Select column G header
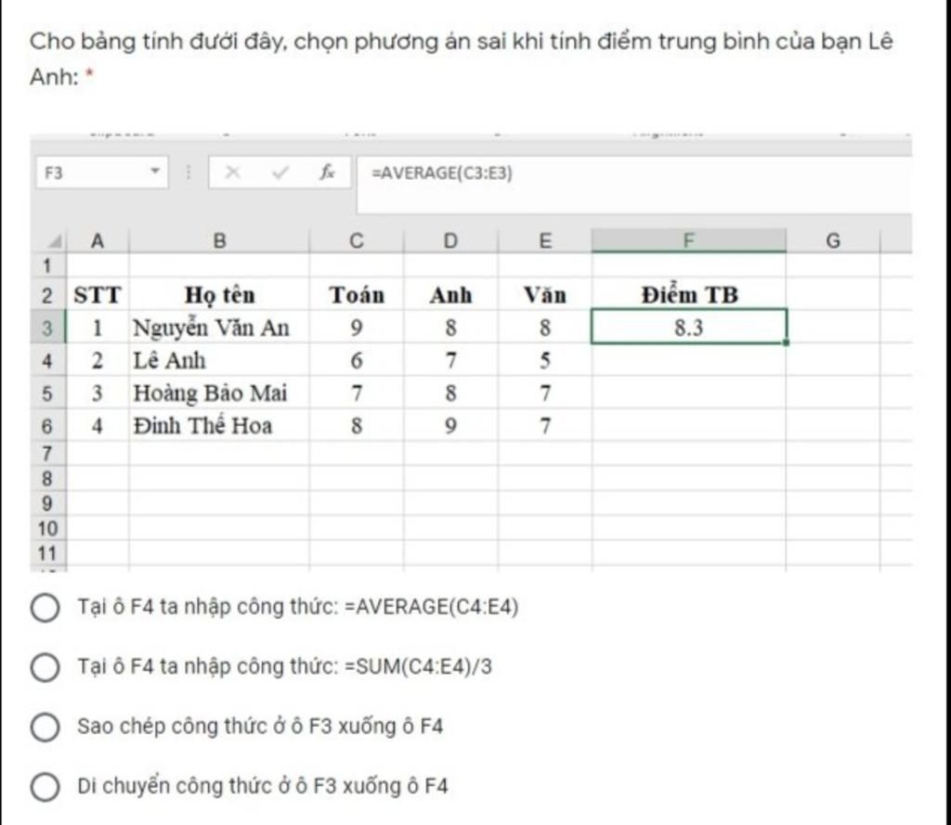951x825 pixels. (833, 240)
